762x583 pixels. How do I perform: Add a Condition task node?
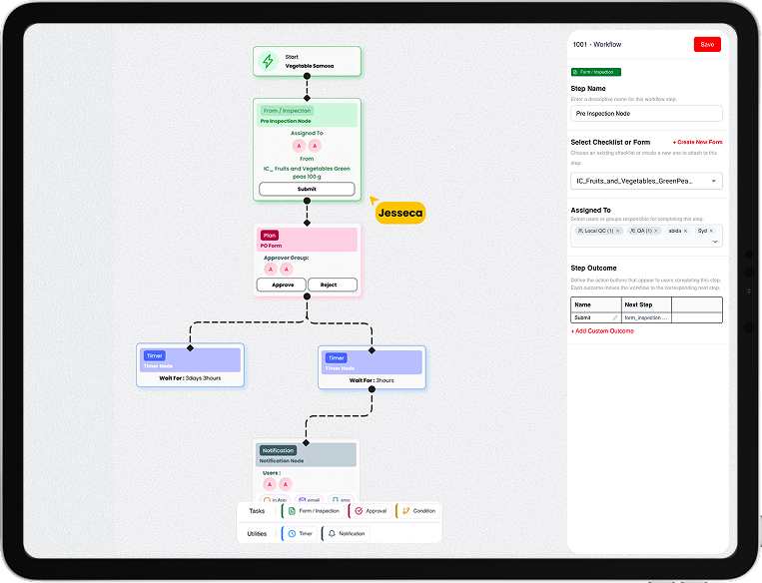(x=417, y=510)
